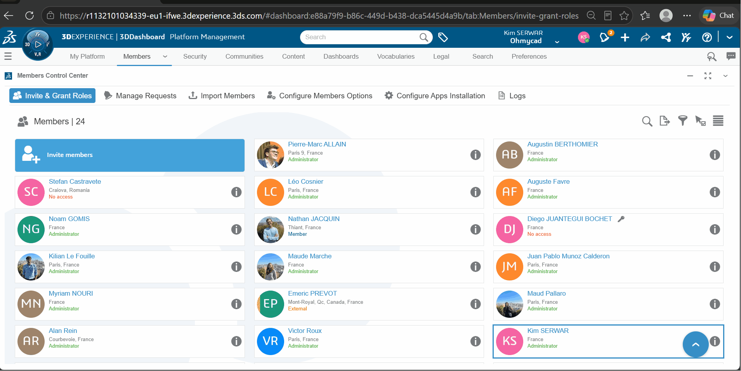Click the 3DEXPERIENCE search input field

[x=361, y=37]
